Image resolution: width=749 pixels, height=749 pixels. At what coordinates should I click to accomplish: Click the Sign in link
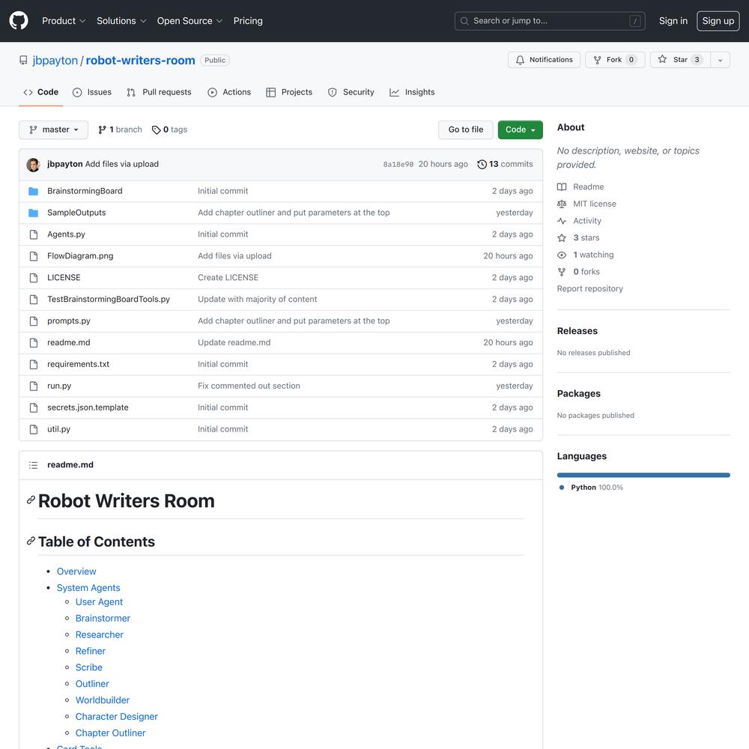[x=673, y=20]
